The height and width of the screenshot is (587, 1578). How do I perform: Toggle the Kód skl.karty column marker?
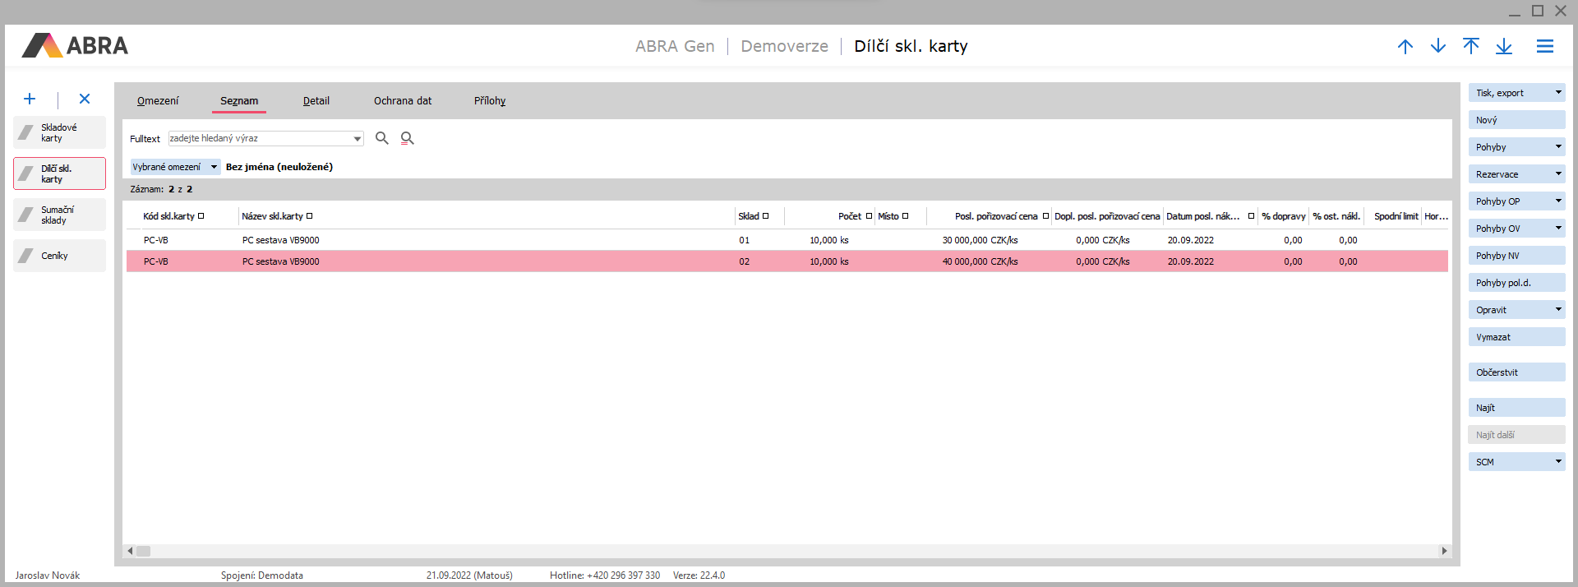coord(201,216)
